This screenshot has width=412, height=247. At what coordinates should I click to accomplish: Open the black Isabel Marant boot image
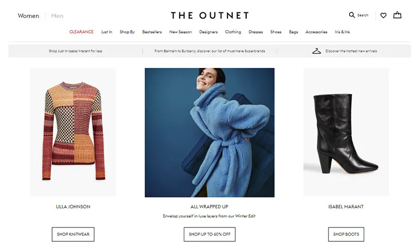coord(346,132)
